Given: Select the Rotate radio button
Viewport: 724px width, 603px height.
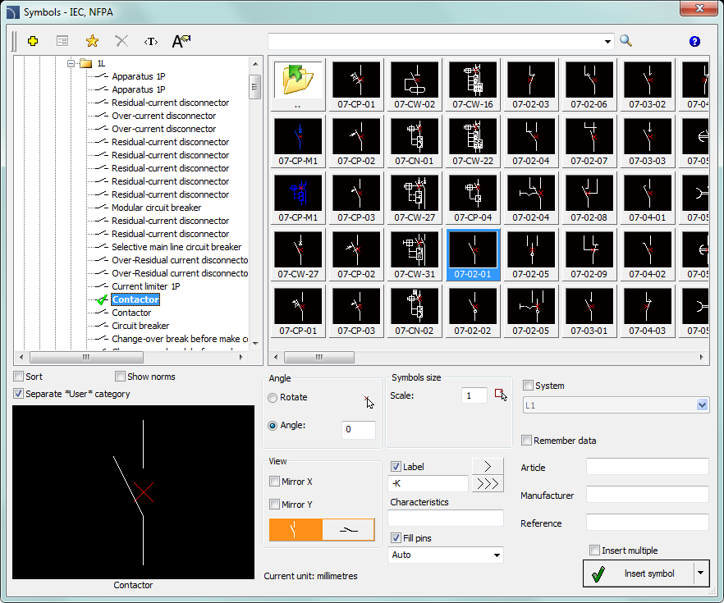Looking at the screenshot, I should pos(273,397).
